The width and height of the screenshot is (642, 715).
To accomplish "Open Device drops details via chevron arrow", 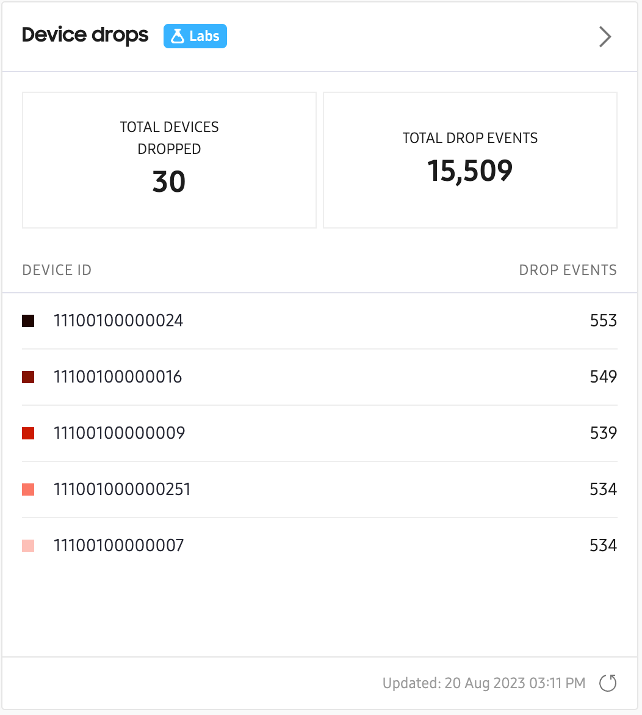I will (605, 37).
